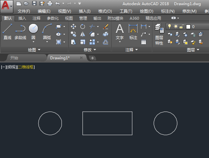Click the Save icon in quick access

pos(34,4)
